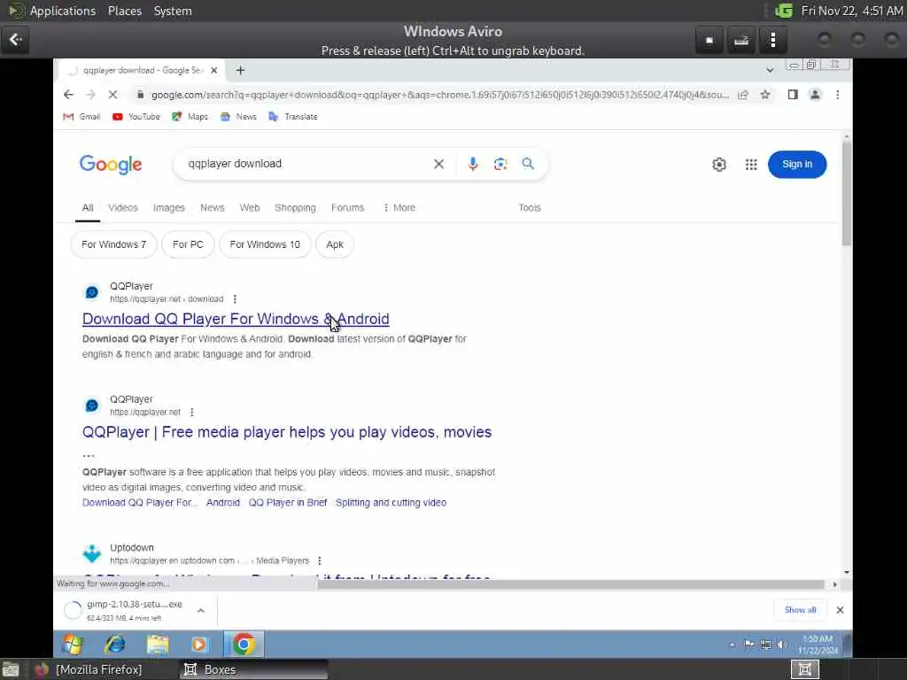Open QQ Player in Brief sitelink
The width and height of the screenshot is (907, 680).
point(288,503)
